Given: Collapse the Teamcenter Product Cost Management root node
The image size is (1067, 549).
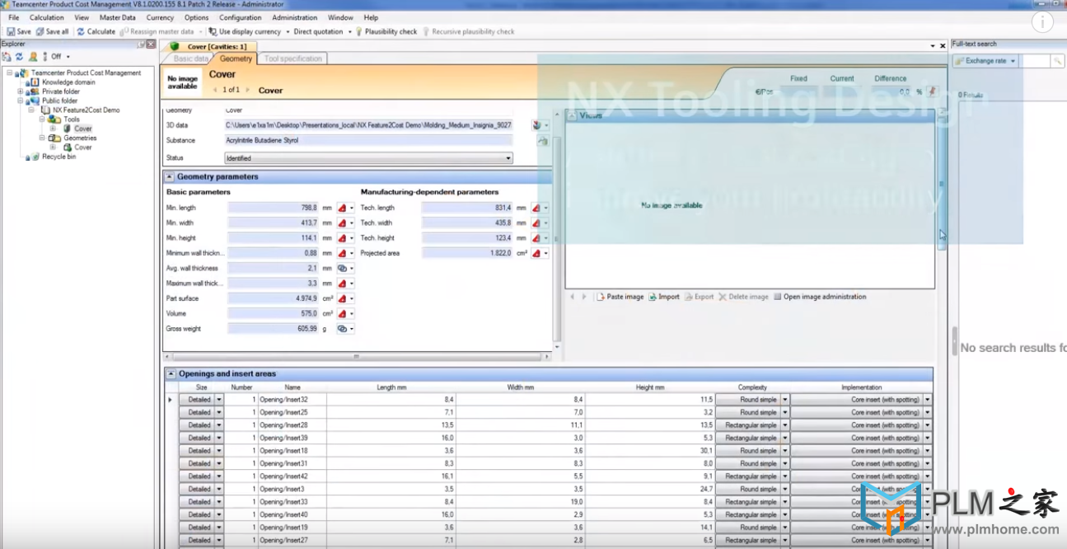Looking at the screenshot, I should [10, 73].
